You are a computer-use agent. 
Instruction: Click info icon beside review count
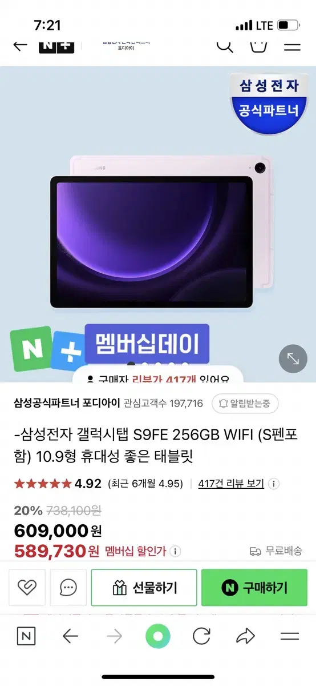point(274,484)
